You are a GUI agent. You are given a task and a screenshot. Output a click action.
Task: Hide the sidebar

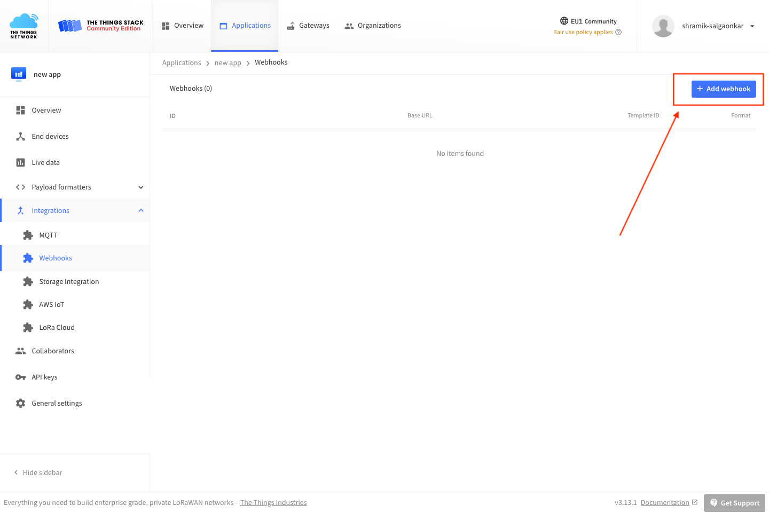tap(38, 472)
